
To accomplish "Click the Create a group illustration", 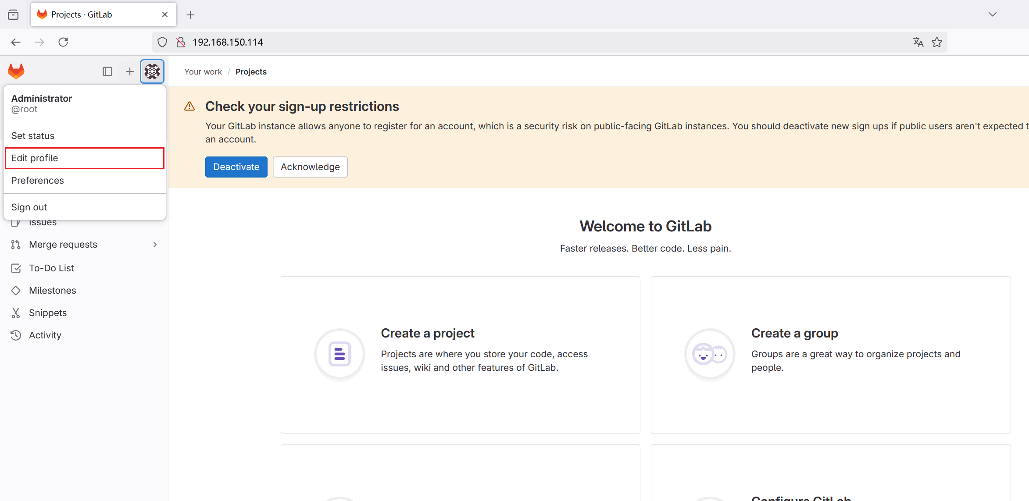I will coord(710,354).
